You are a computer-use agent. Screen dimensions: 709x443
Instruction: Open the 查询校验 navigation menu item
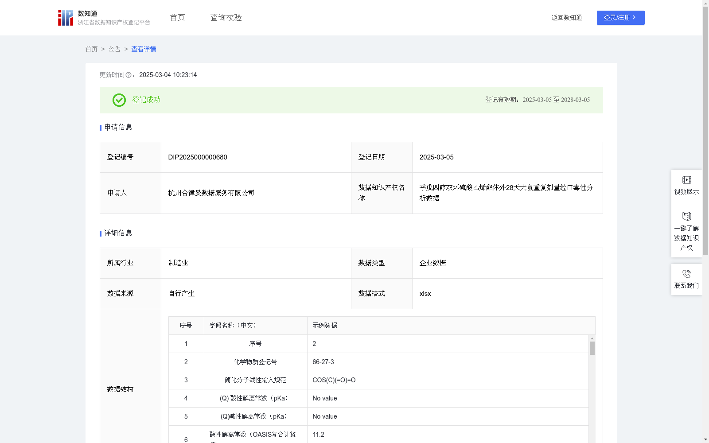[226, 18]
